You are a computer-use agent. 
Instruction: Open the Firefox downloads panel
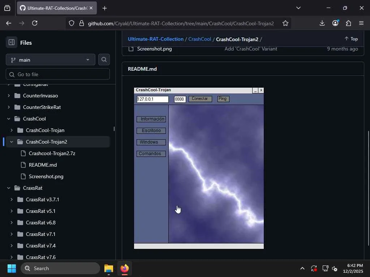[x=322, y=23]
